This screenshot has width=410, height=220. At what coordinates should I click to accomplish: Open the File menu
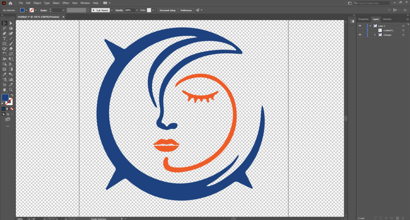click(21, 3)
